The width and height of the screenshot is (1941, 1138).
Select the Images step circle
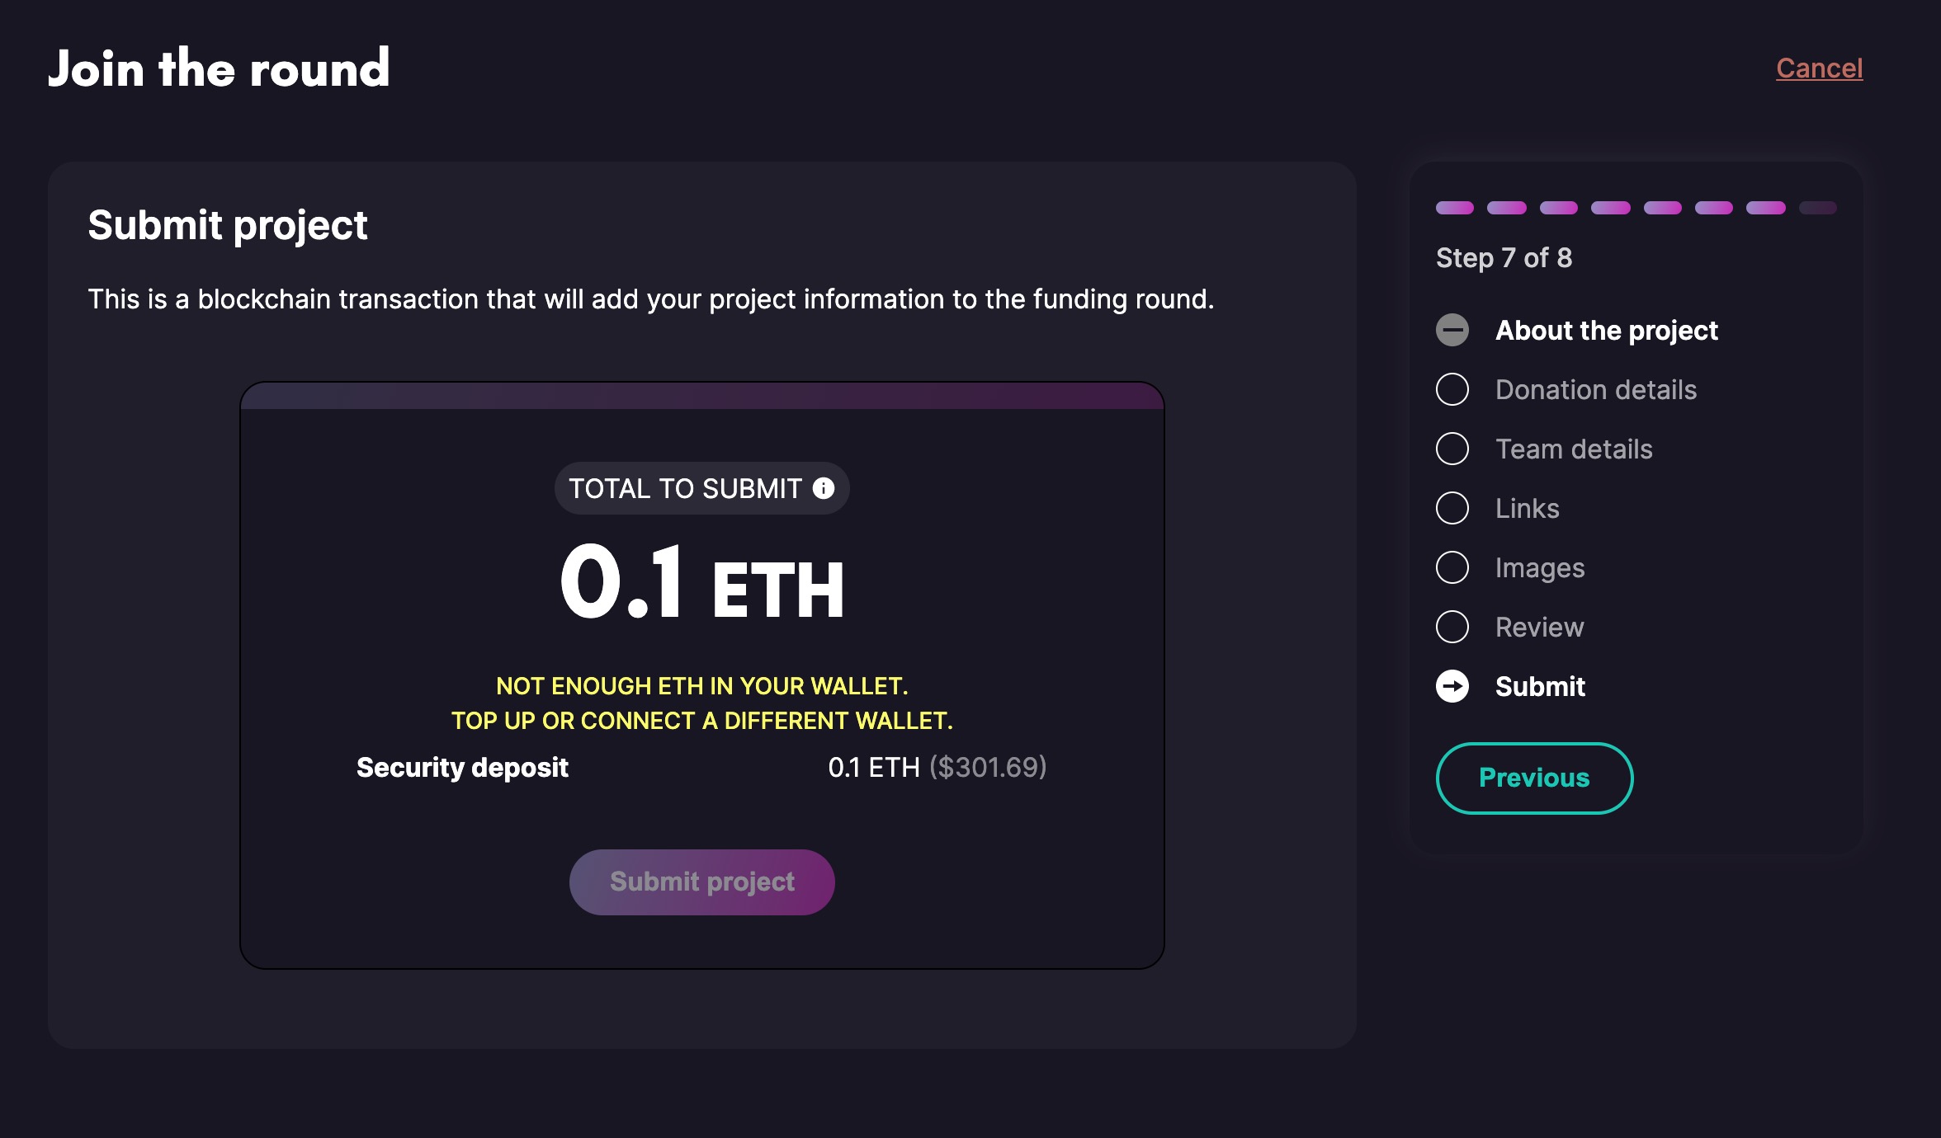[x=1453, y=567]
